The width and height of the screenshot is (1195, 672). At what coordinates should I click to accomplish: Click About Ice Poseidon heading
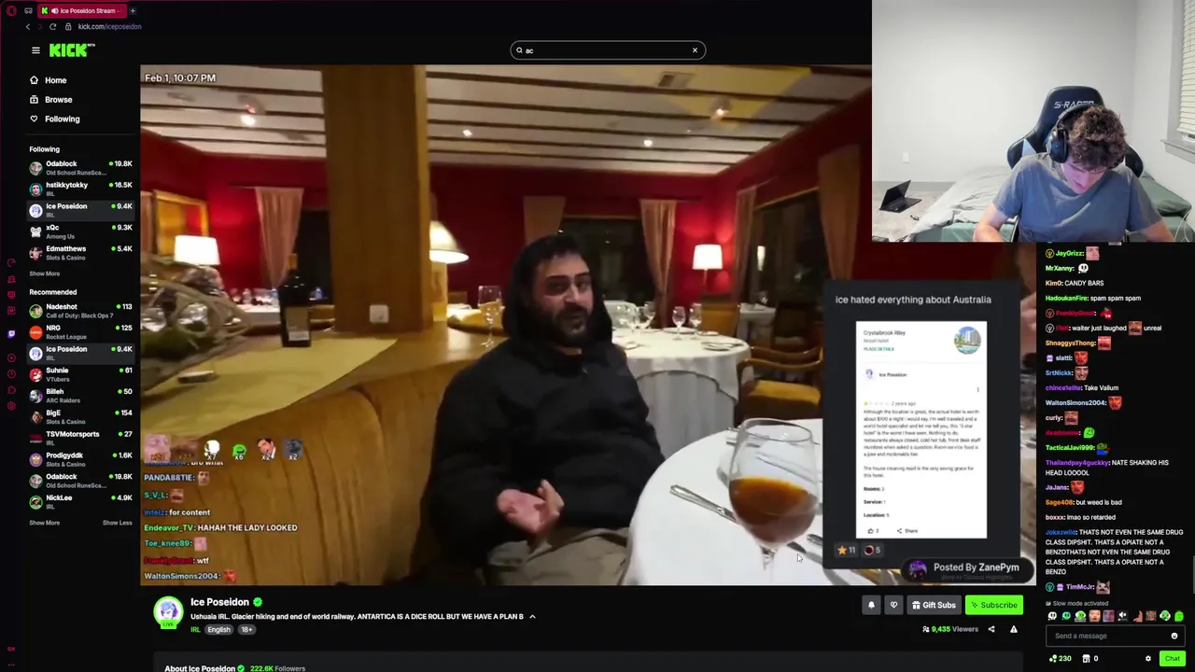point(200,668)
